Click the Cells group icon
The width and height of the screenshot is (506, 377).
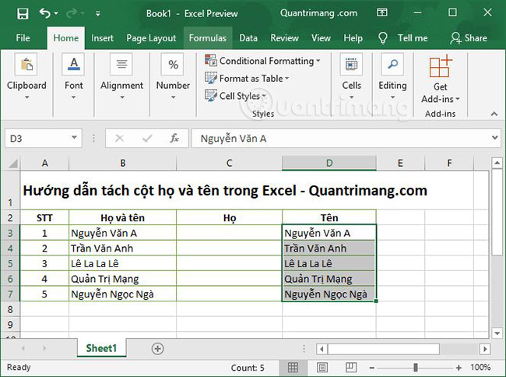[x=351, y=64]
